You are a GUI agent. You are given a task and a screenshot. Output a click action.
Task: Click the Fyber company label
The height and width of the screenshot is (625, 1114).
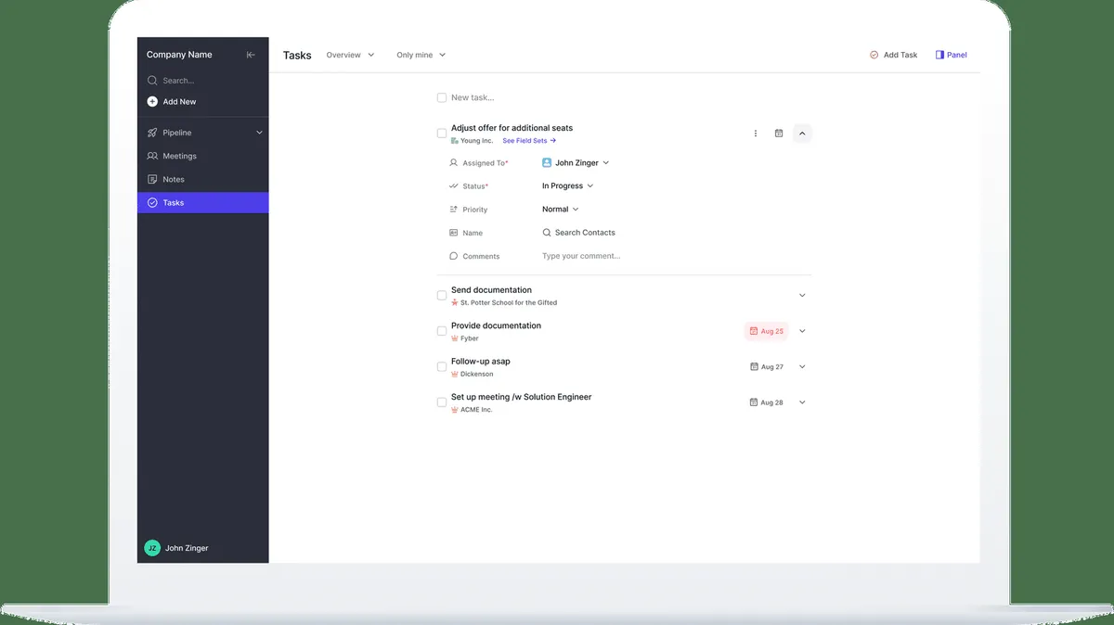tap(470, 338)
